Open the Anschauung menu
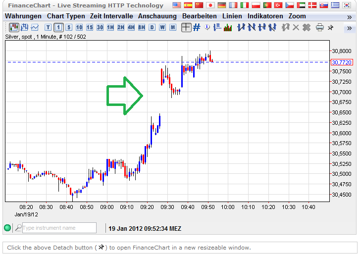 157,16
